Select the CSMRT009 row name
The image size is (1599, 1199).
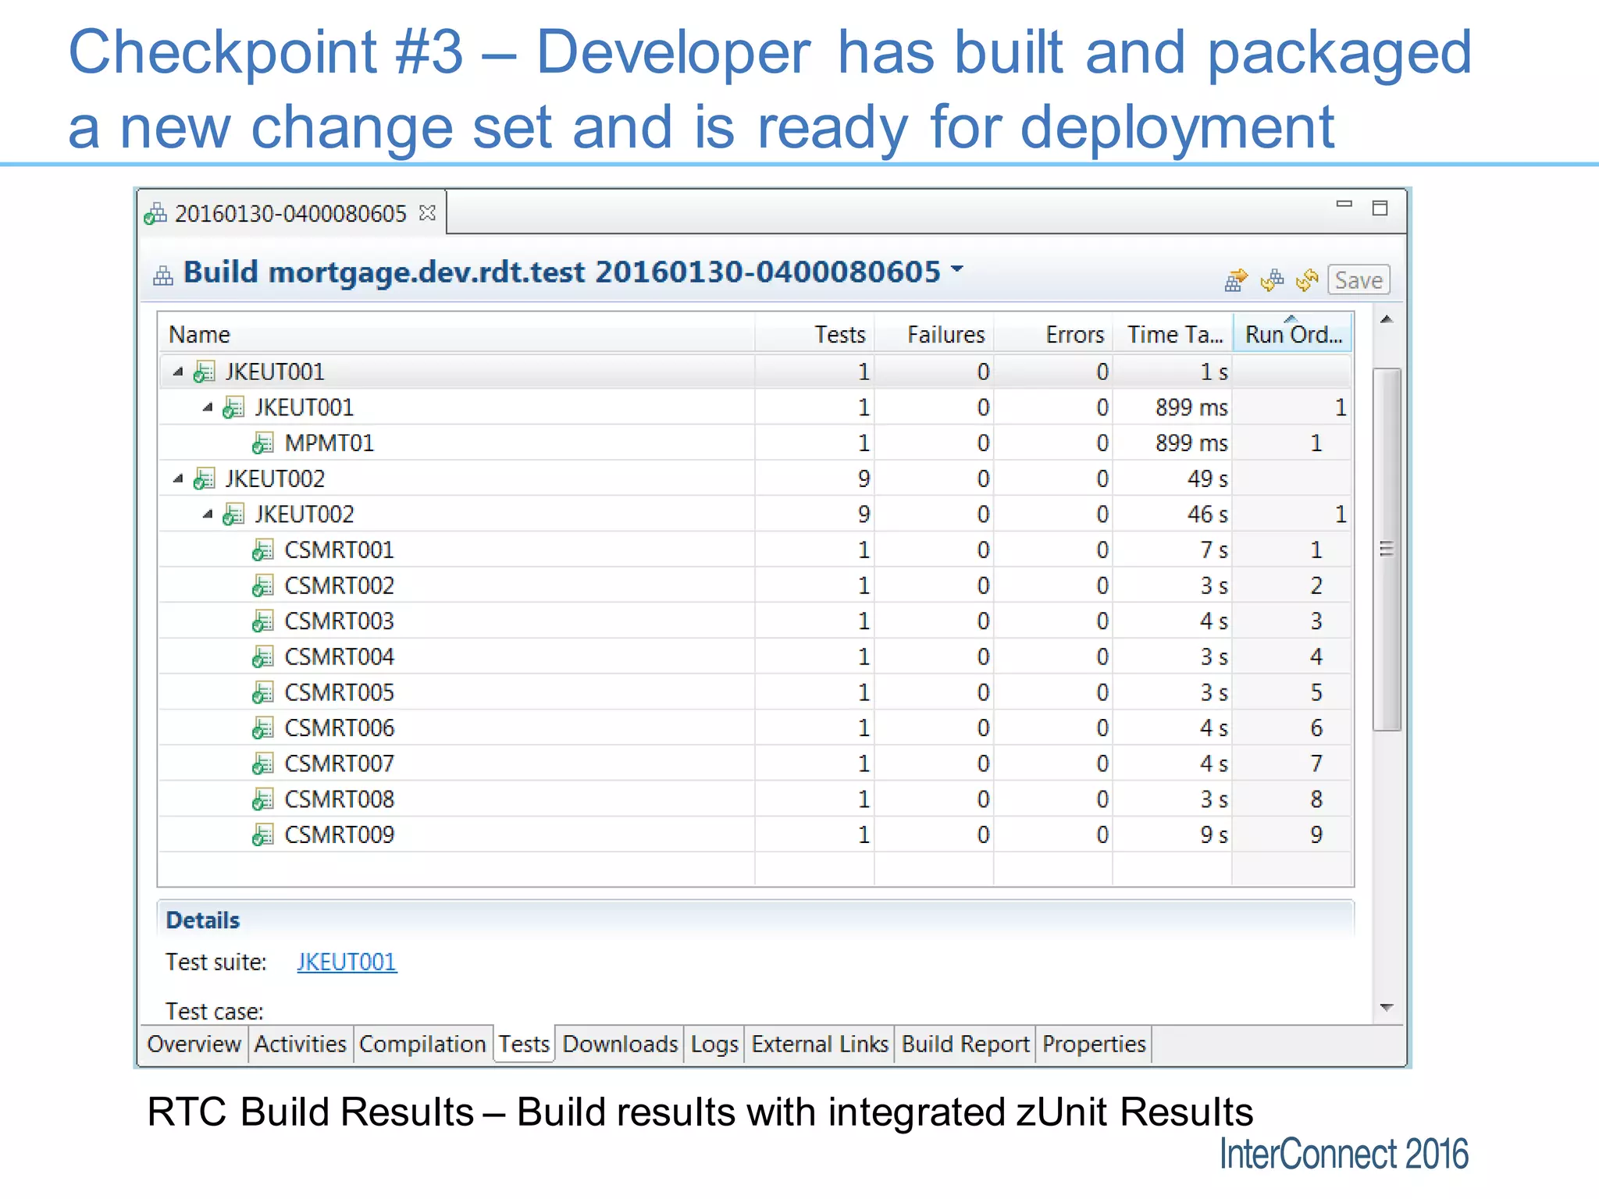click(340, 835)
